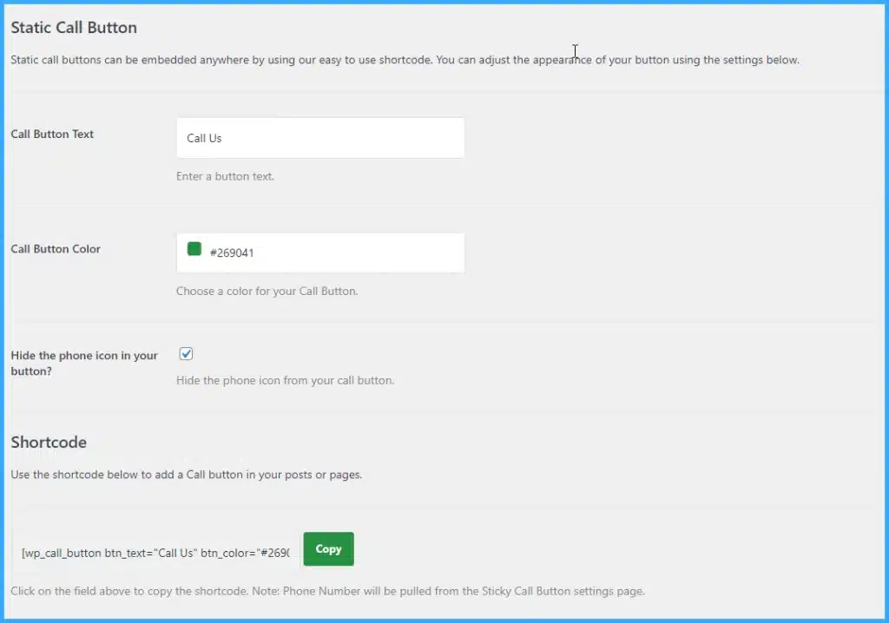The width and height of the screenshot is (889, 623).
Task: Click the Call Button Text label
Action: coord(52,134)
